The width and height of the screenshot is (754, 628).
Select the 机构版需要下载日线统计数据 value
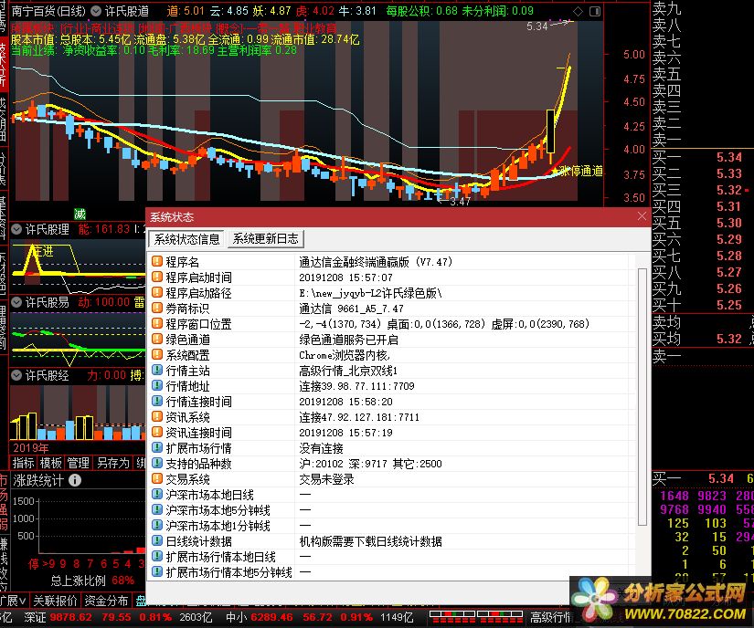coord(370,541)
